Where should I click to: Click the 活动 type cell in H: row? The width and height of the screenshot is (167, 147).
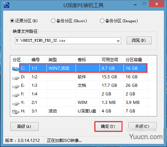53,111
